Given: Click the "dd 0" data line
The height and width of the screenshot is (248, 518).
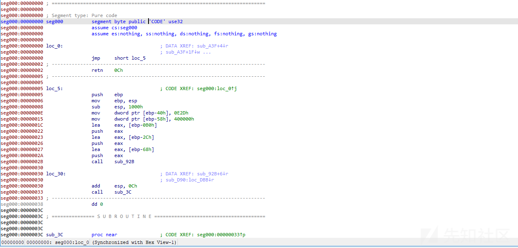Looking at the screenshot, I should click(x=97, y=204).
